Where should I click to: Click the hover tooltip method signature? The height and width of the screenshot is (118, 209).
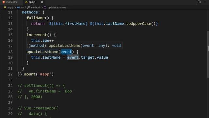coord(75,46)
